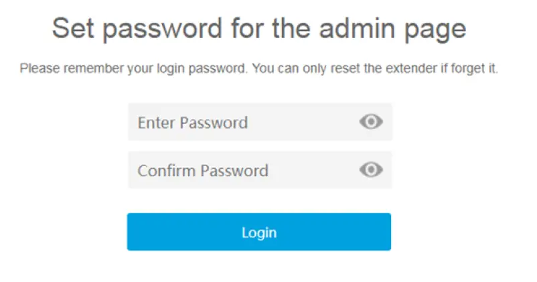Reveal typed characters in the lower password box
This screenshot has width=537, height=282.
pyautogui.click(x=371, y=170)
